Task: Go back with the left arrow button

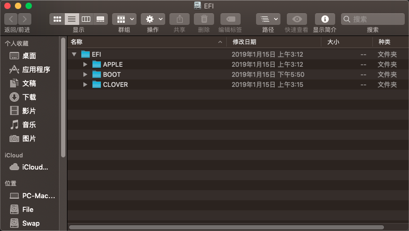Action: 11,19
